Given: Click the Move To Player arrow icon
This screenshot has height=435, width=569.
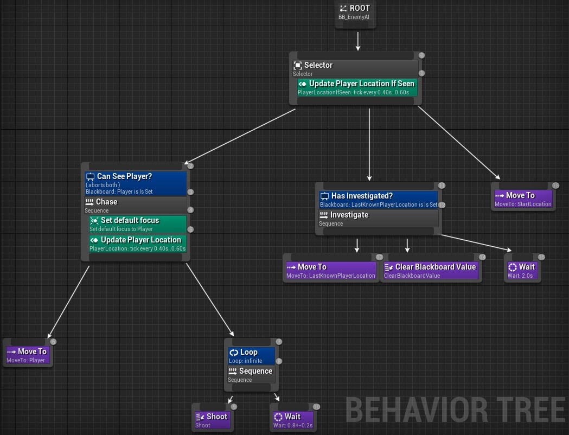Looking at the screenshot, I should 11,351.
